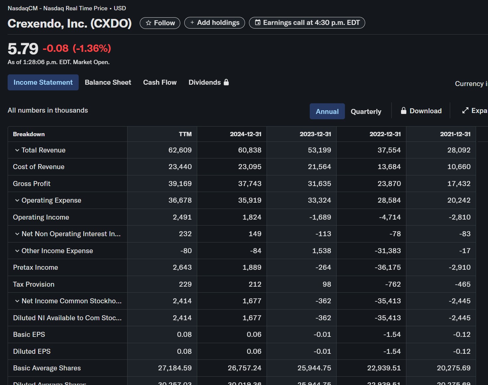Select the Cost of Revenue row label
The image size is (488, 385).
coord(39,167)
